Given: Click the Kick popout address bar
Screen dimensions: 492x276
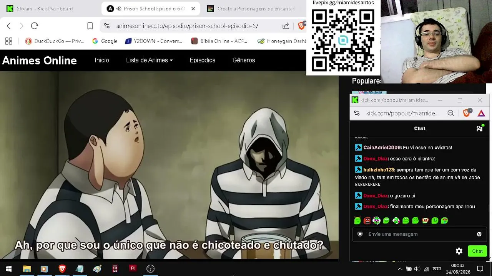Looking at the screenshot, I should point(402,113).
